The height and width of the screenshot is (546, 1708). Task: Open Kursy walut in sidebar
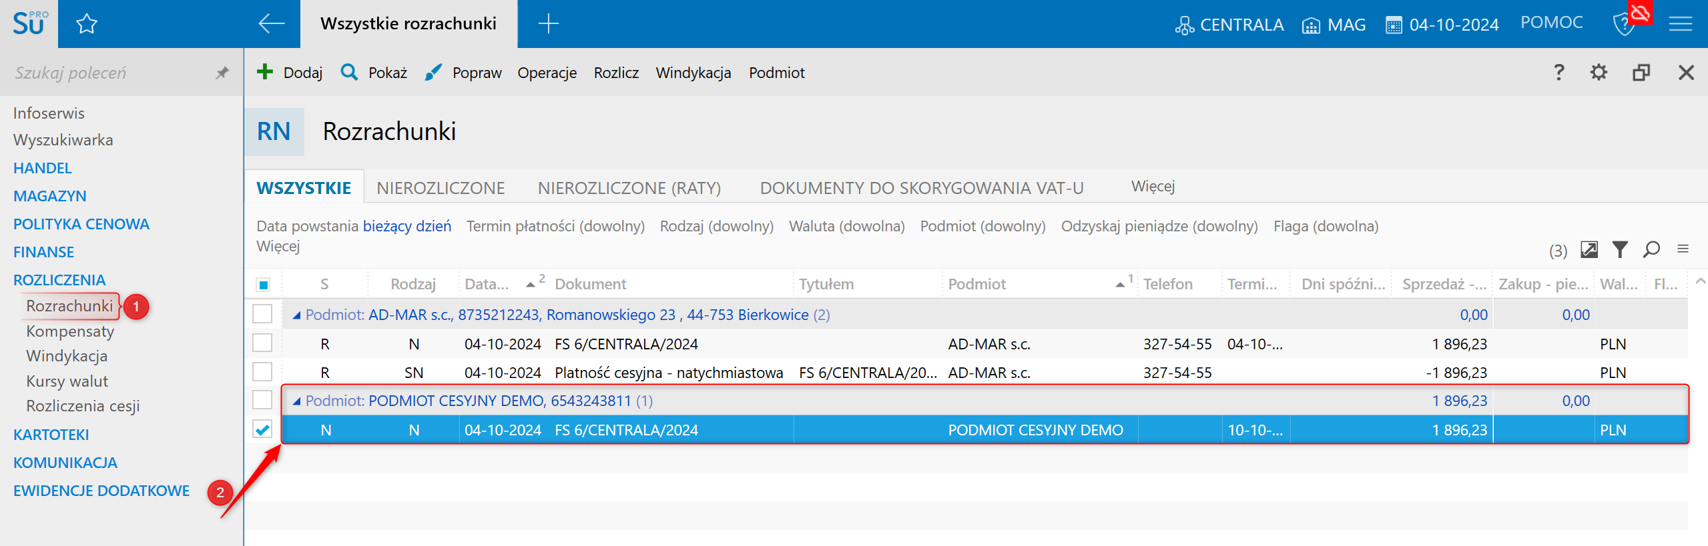coord(67,381)
